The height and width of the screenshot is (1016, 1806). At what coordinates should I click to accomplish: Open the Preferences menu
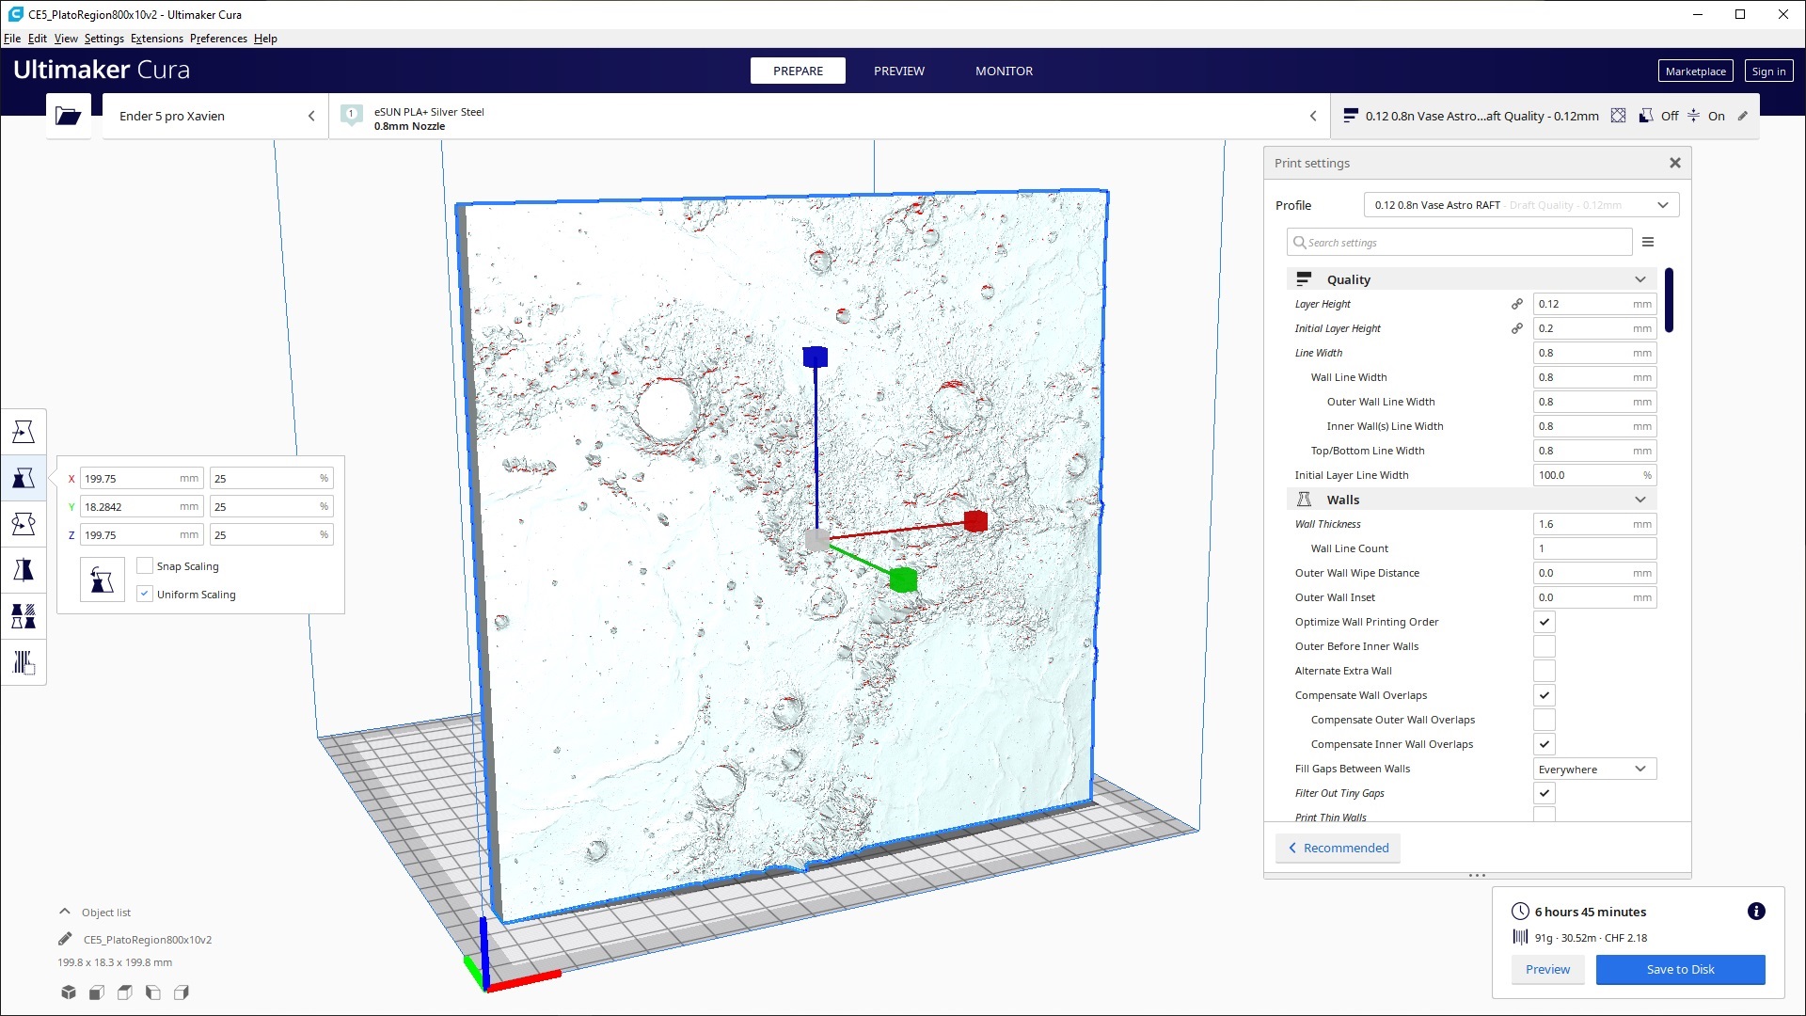coord(218,39)
